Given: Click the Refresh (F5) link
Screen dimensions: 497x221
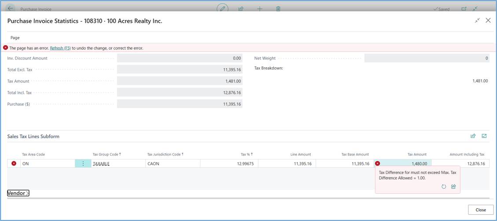Looking at the screenshot, I should point(60,48).
